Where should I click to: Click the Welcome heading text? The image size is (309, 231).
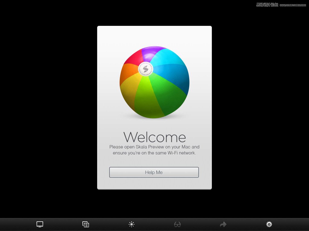(155, 137)
